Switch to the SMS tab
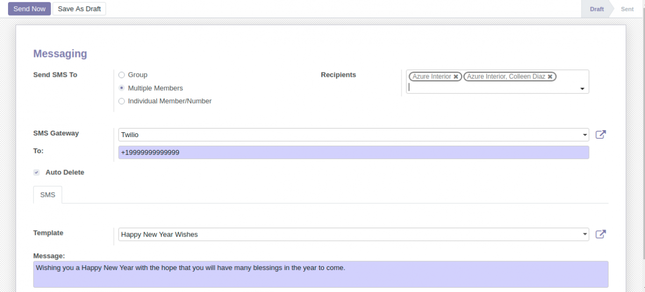Screen dimensions: 645x292 point(48,195)
